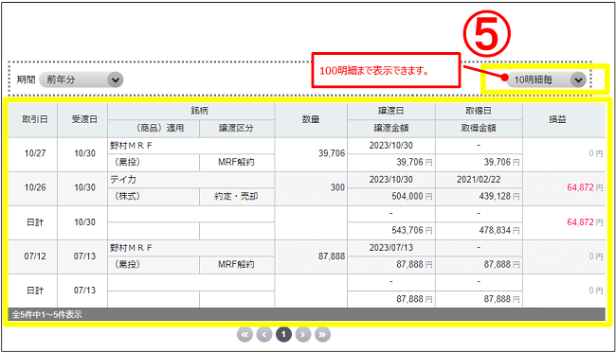Go to next page with right arrow

[303, 335]
